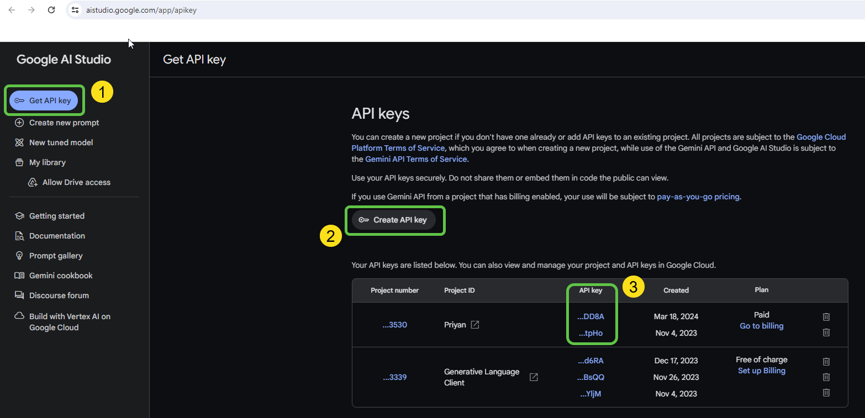Open the pay-as-you-go pricing link
The width and height of the screenshot is (865, 418).
tap(698, 196)
